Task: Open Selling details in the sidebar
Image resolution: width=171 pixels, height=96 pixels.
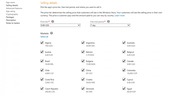Action: click(x=12, y=5)
